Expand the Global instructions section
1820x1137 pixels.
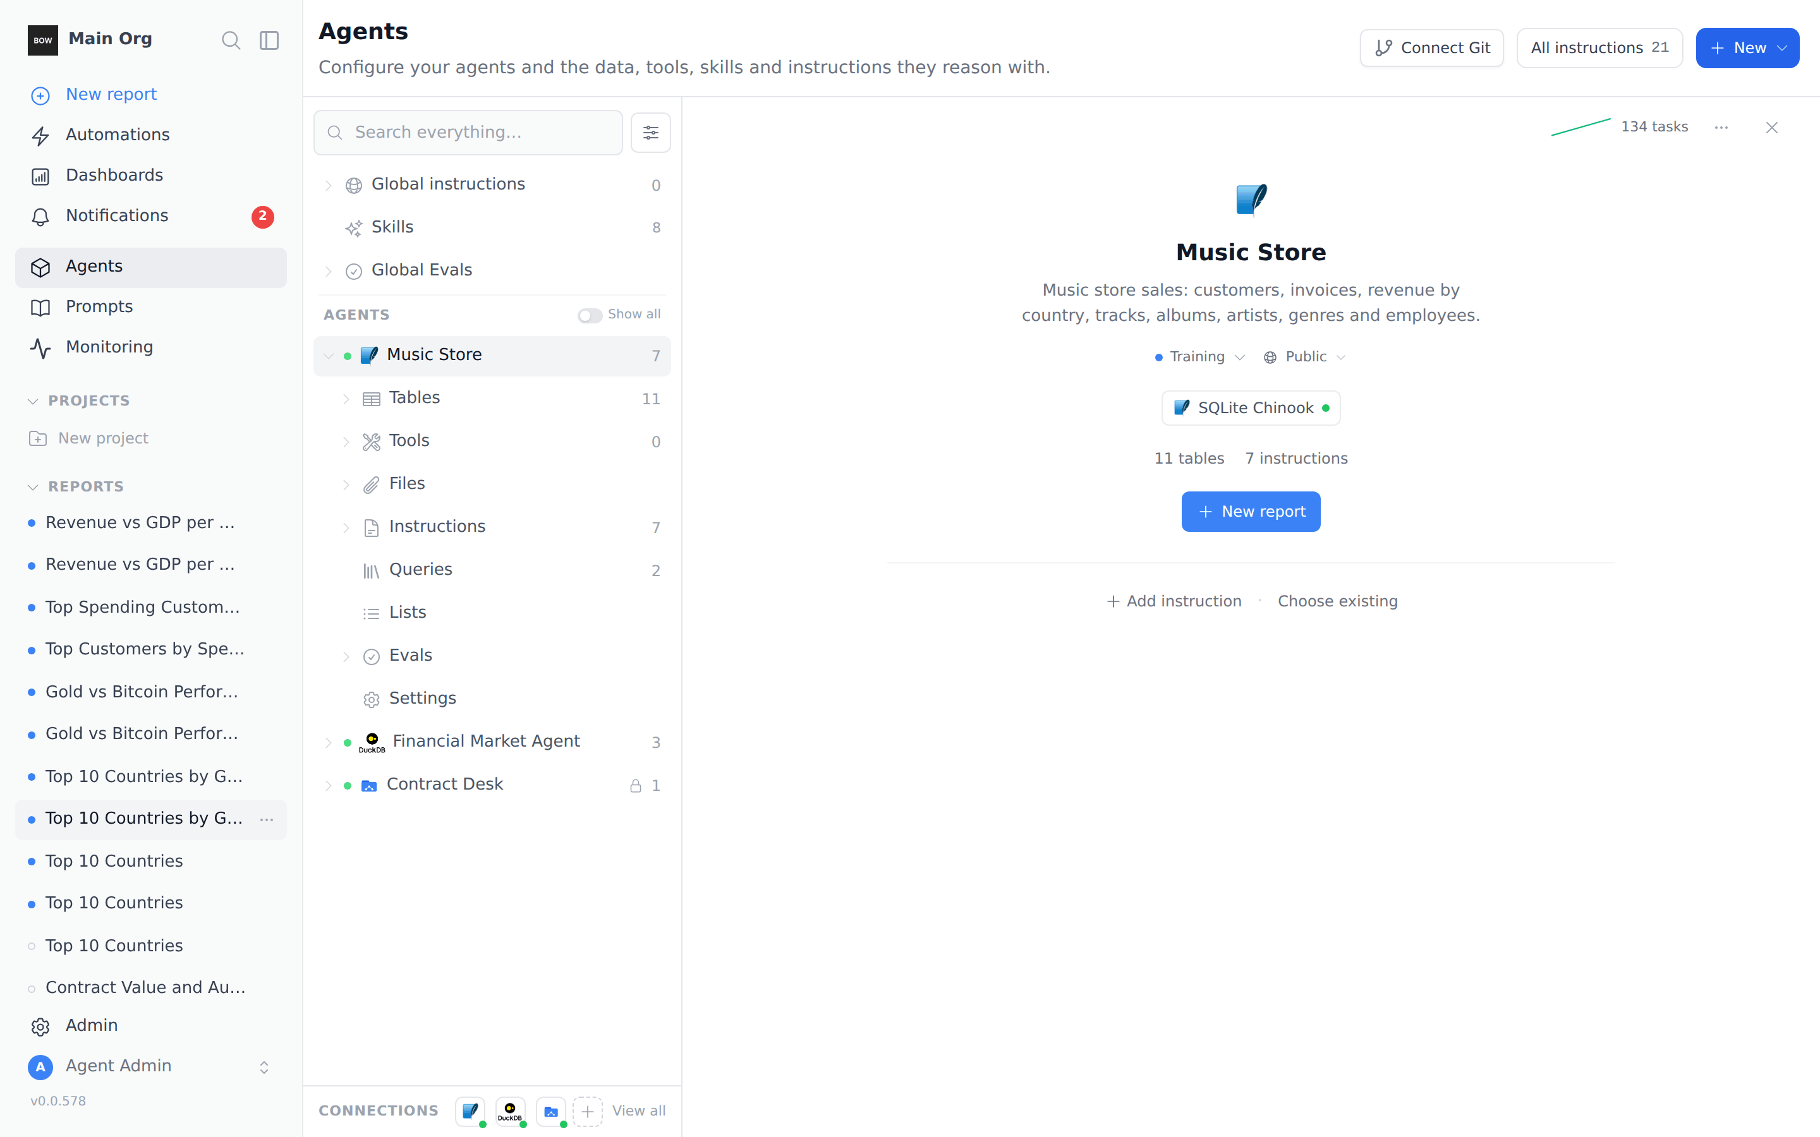coord(329,185)
